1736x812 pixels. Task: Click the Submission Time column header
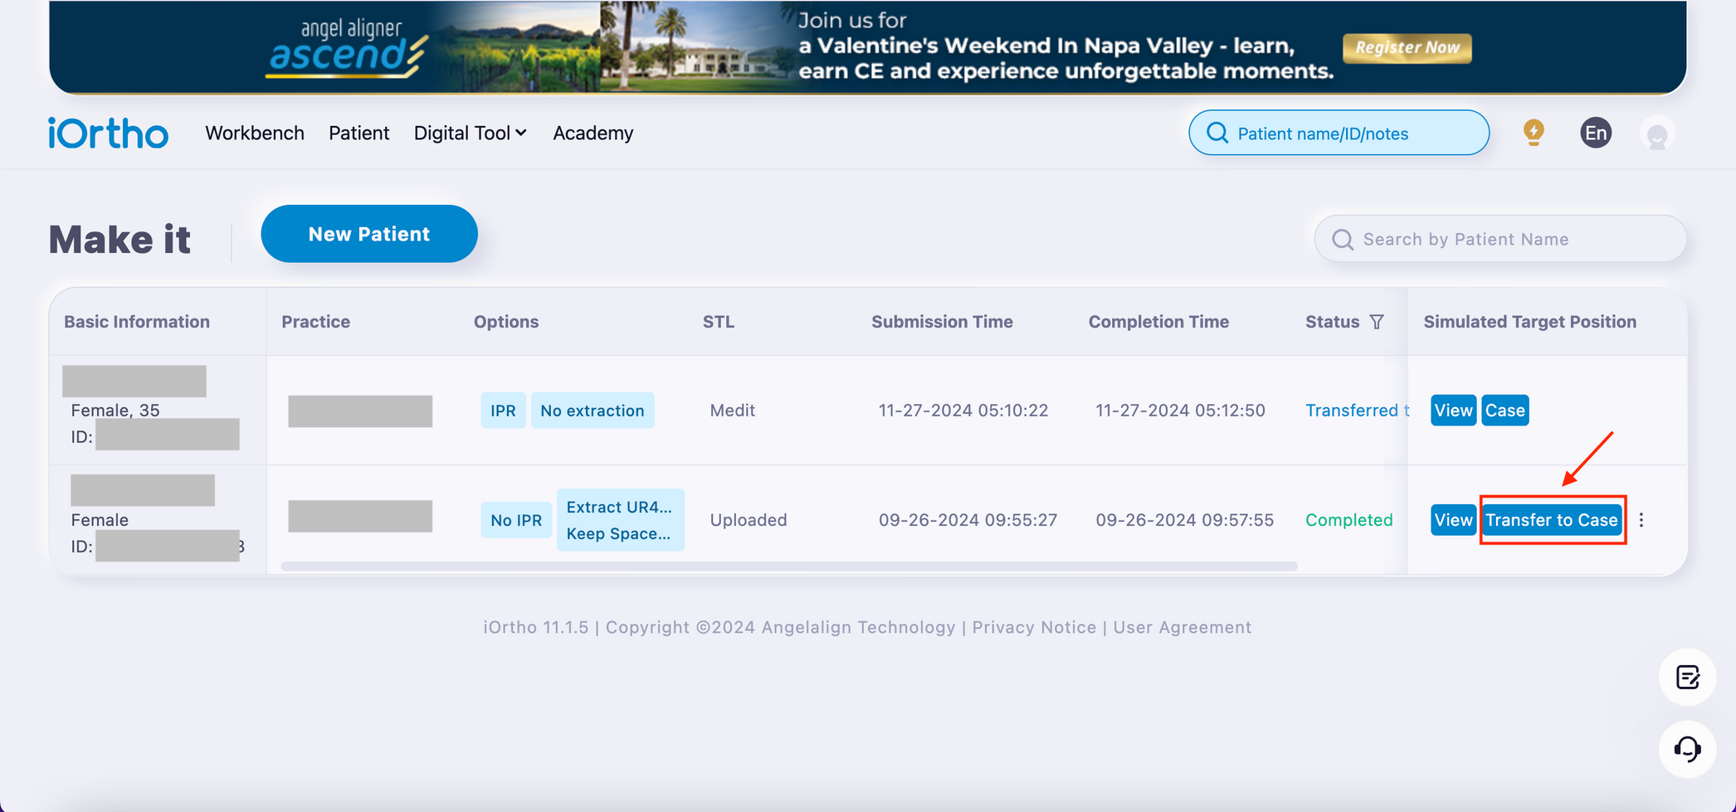(942, 322)
